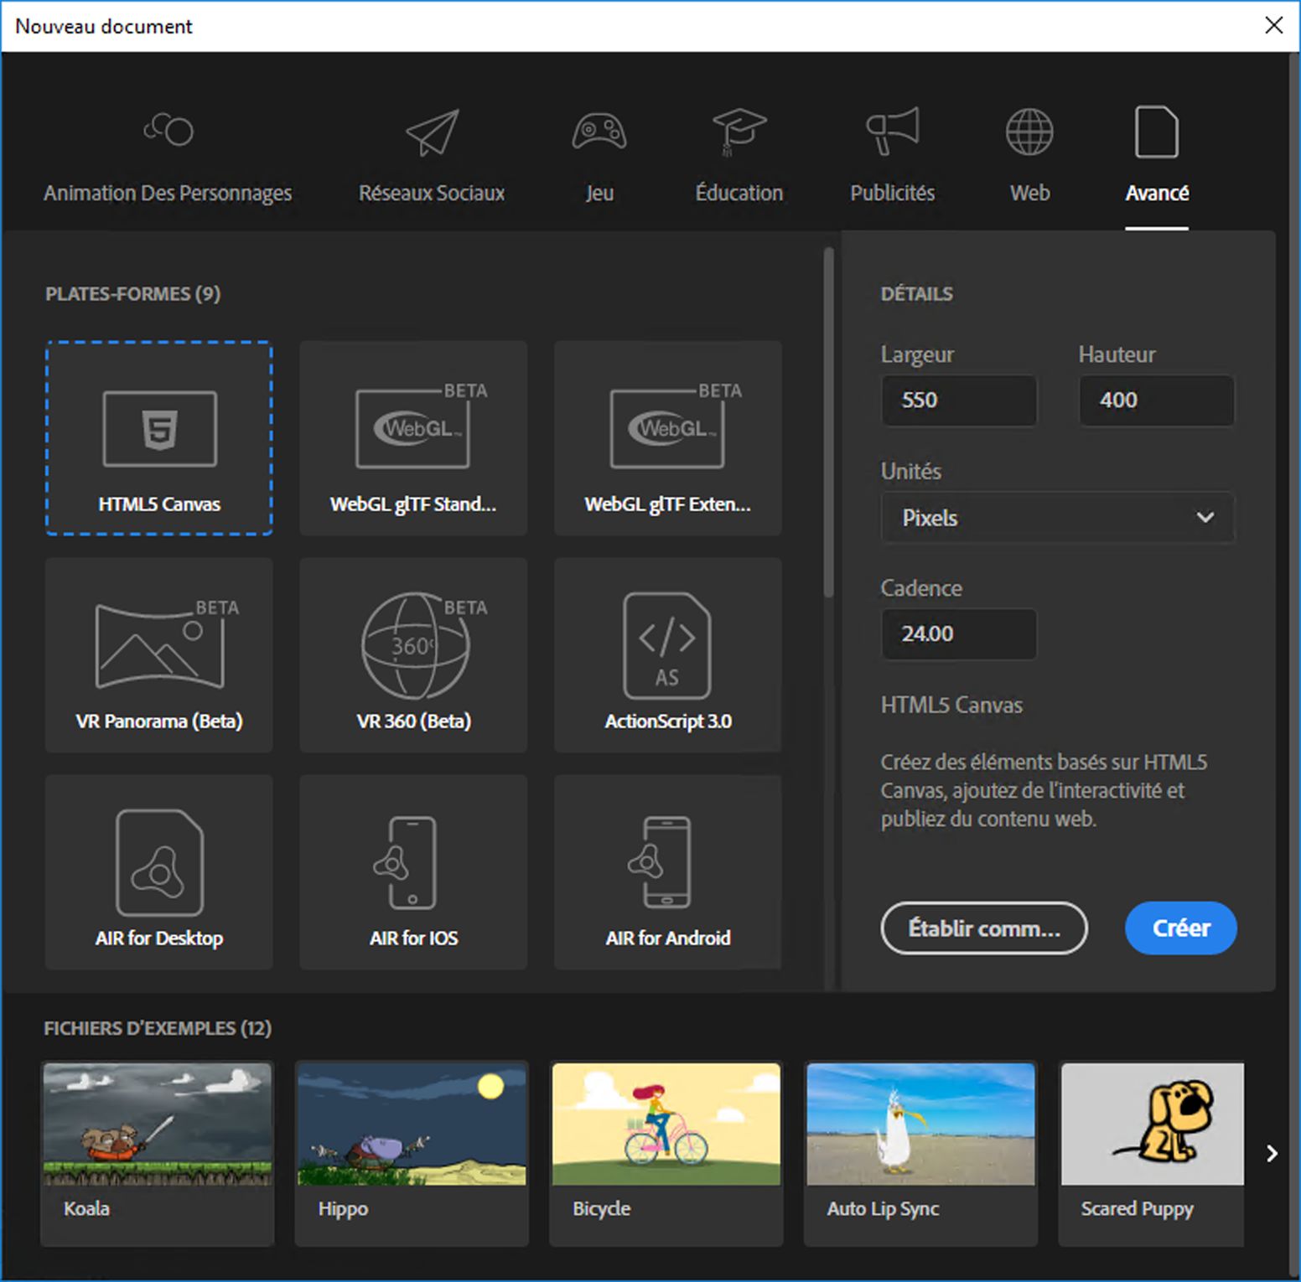Open the Réseaux Sociaux tab label
This screenshot has height=1282, width=1301.
click(x=432, y=194)
